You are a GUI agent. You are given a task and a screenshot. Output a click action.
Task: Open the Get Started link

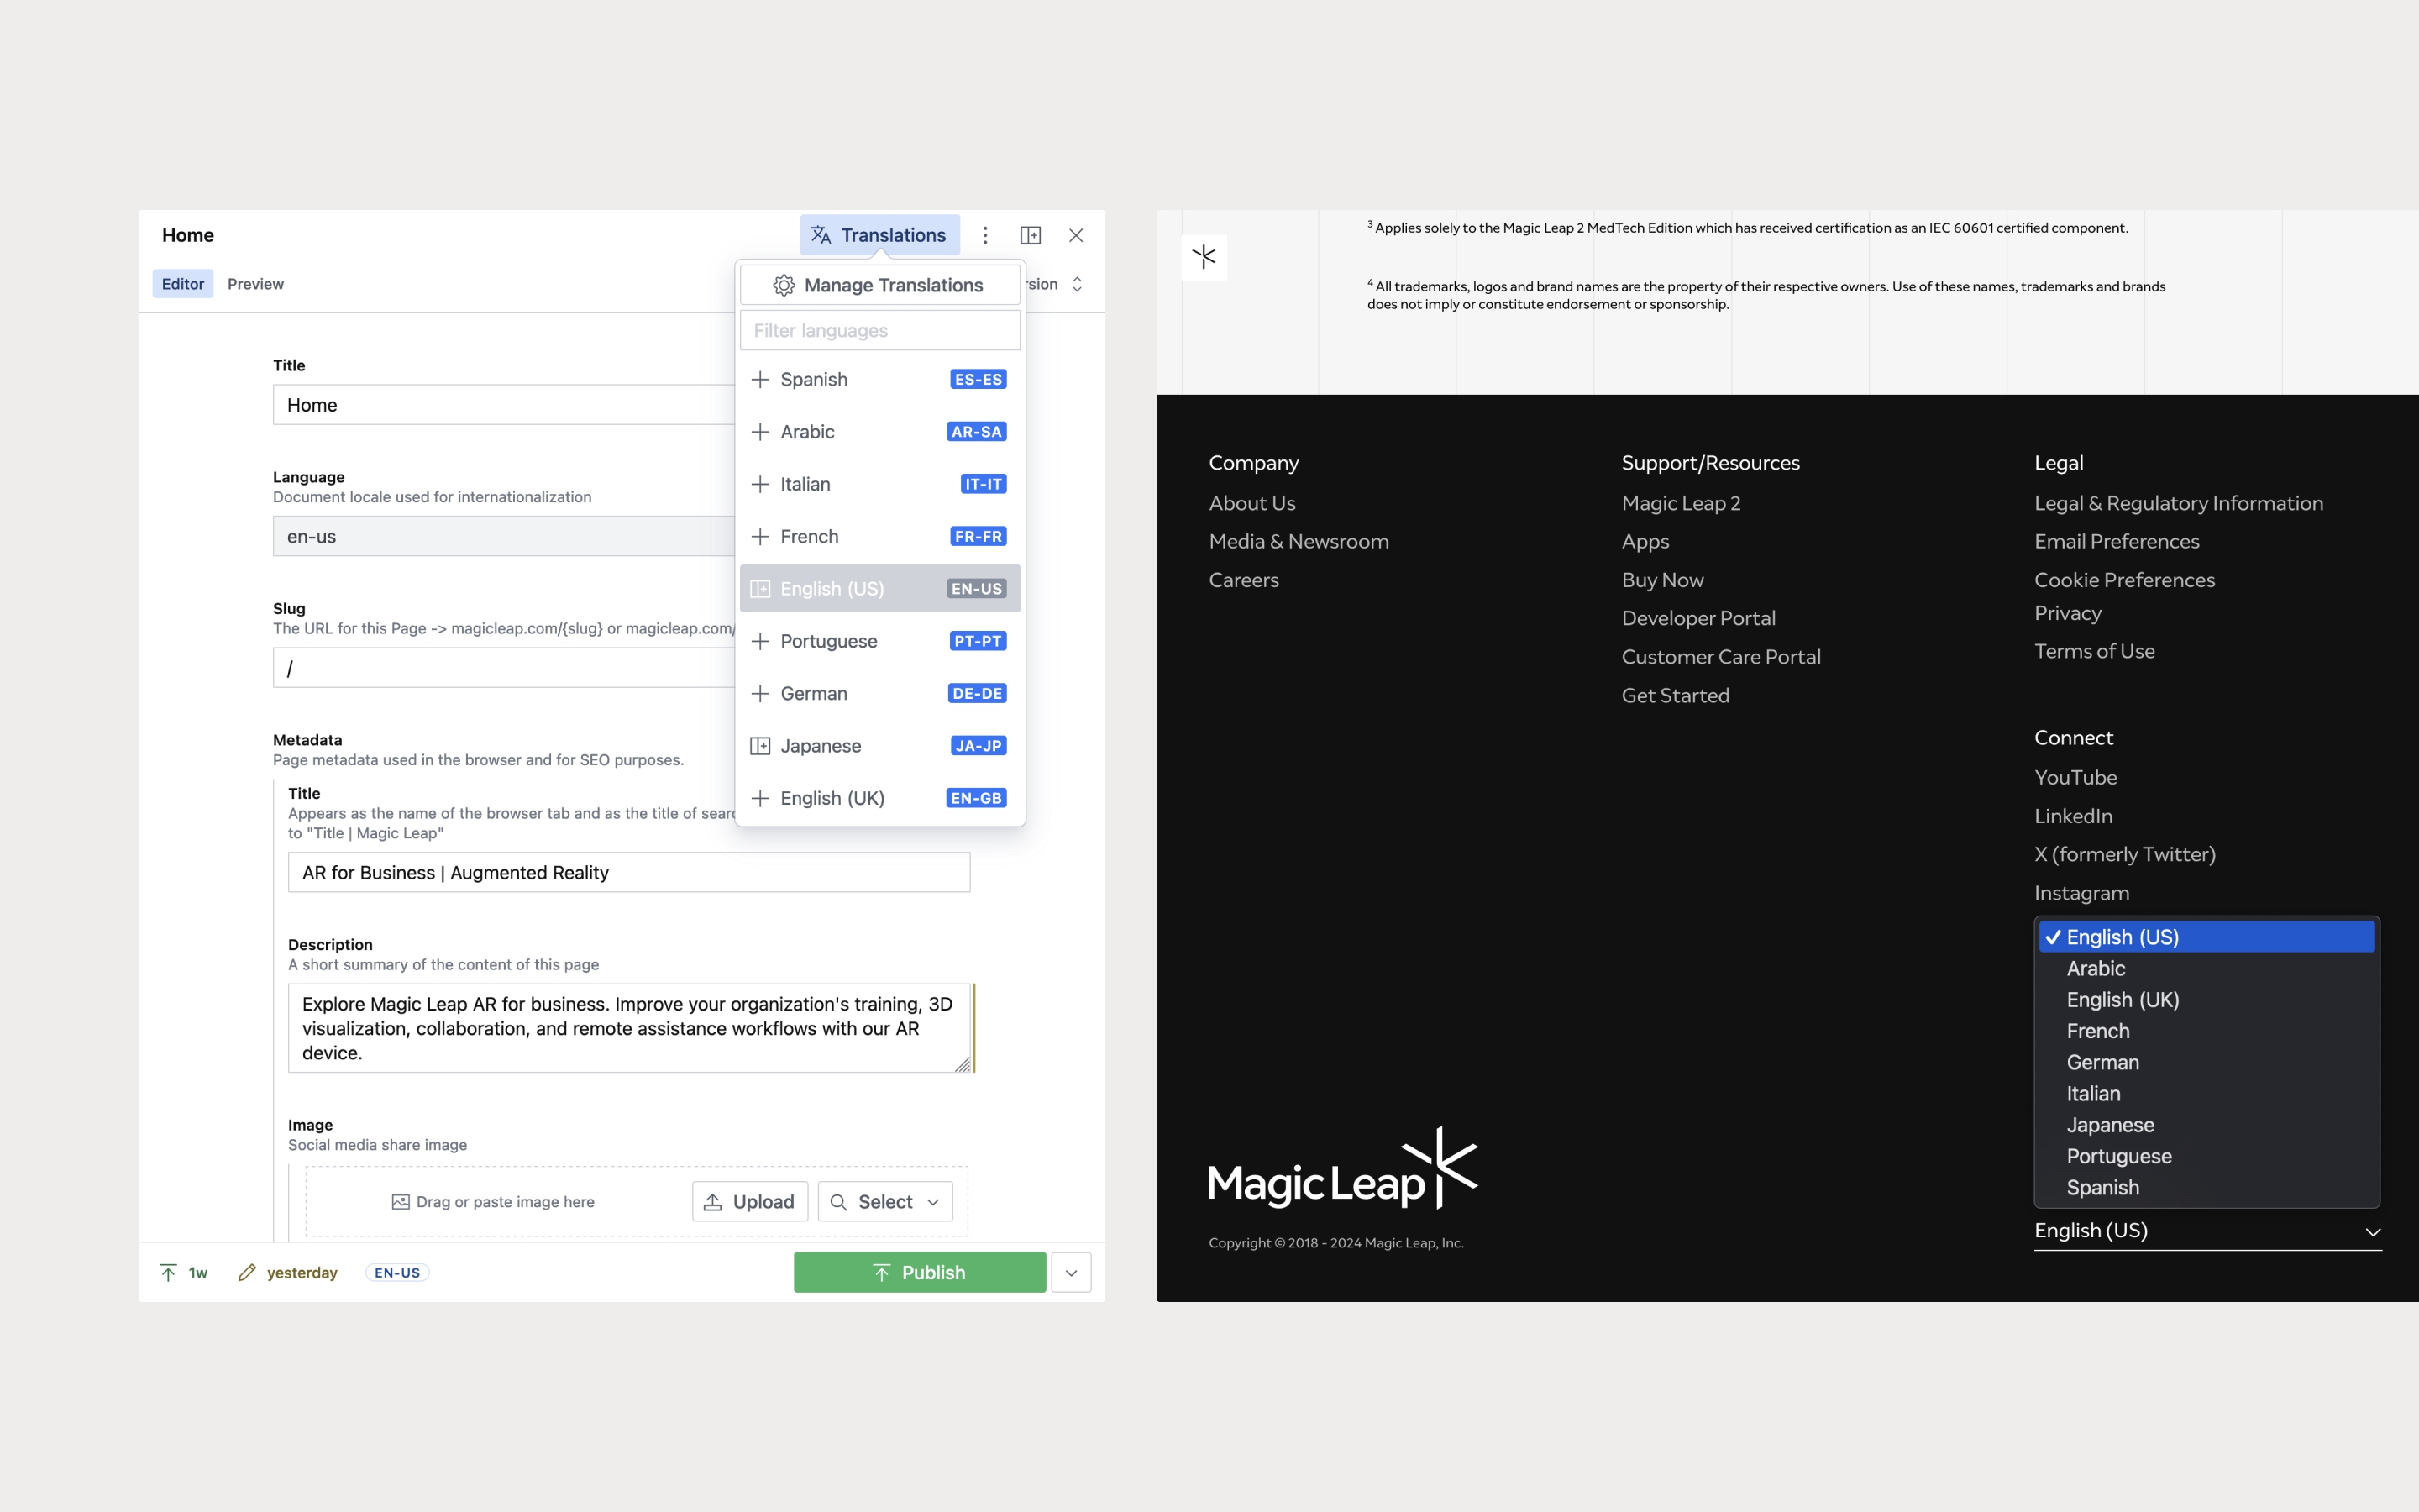pyautogui.click(x=1676, y=695)
